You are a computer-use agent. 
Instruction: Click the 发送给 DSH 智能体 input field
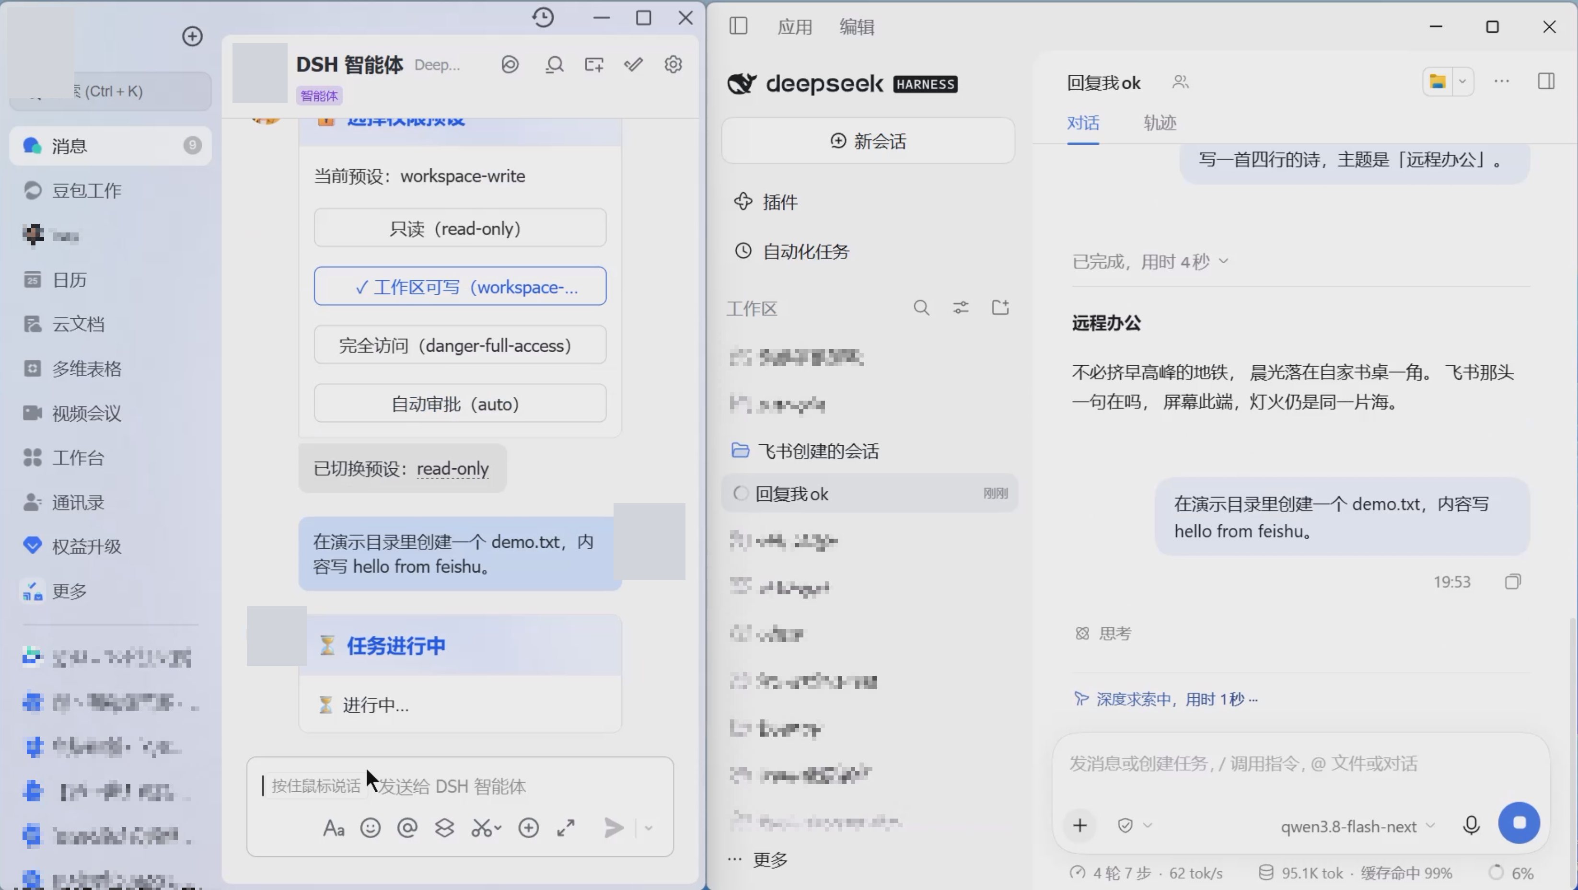pyautogui.click(x=460, y=786)
